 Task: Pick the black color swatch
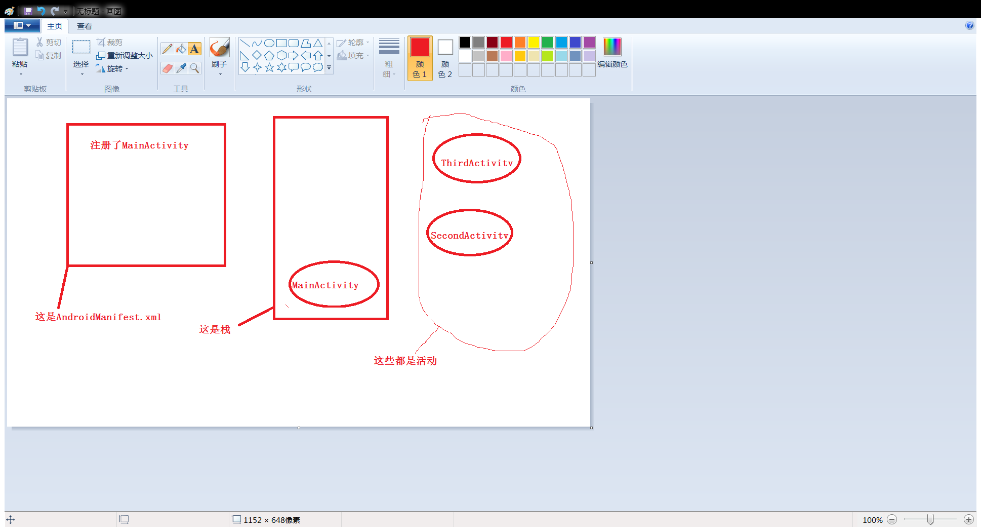tap(465, 42)
